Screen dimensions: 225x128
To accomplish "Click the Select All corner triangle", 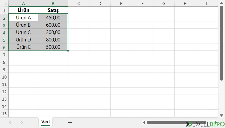I will (5, 3).
